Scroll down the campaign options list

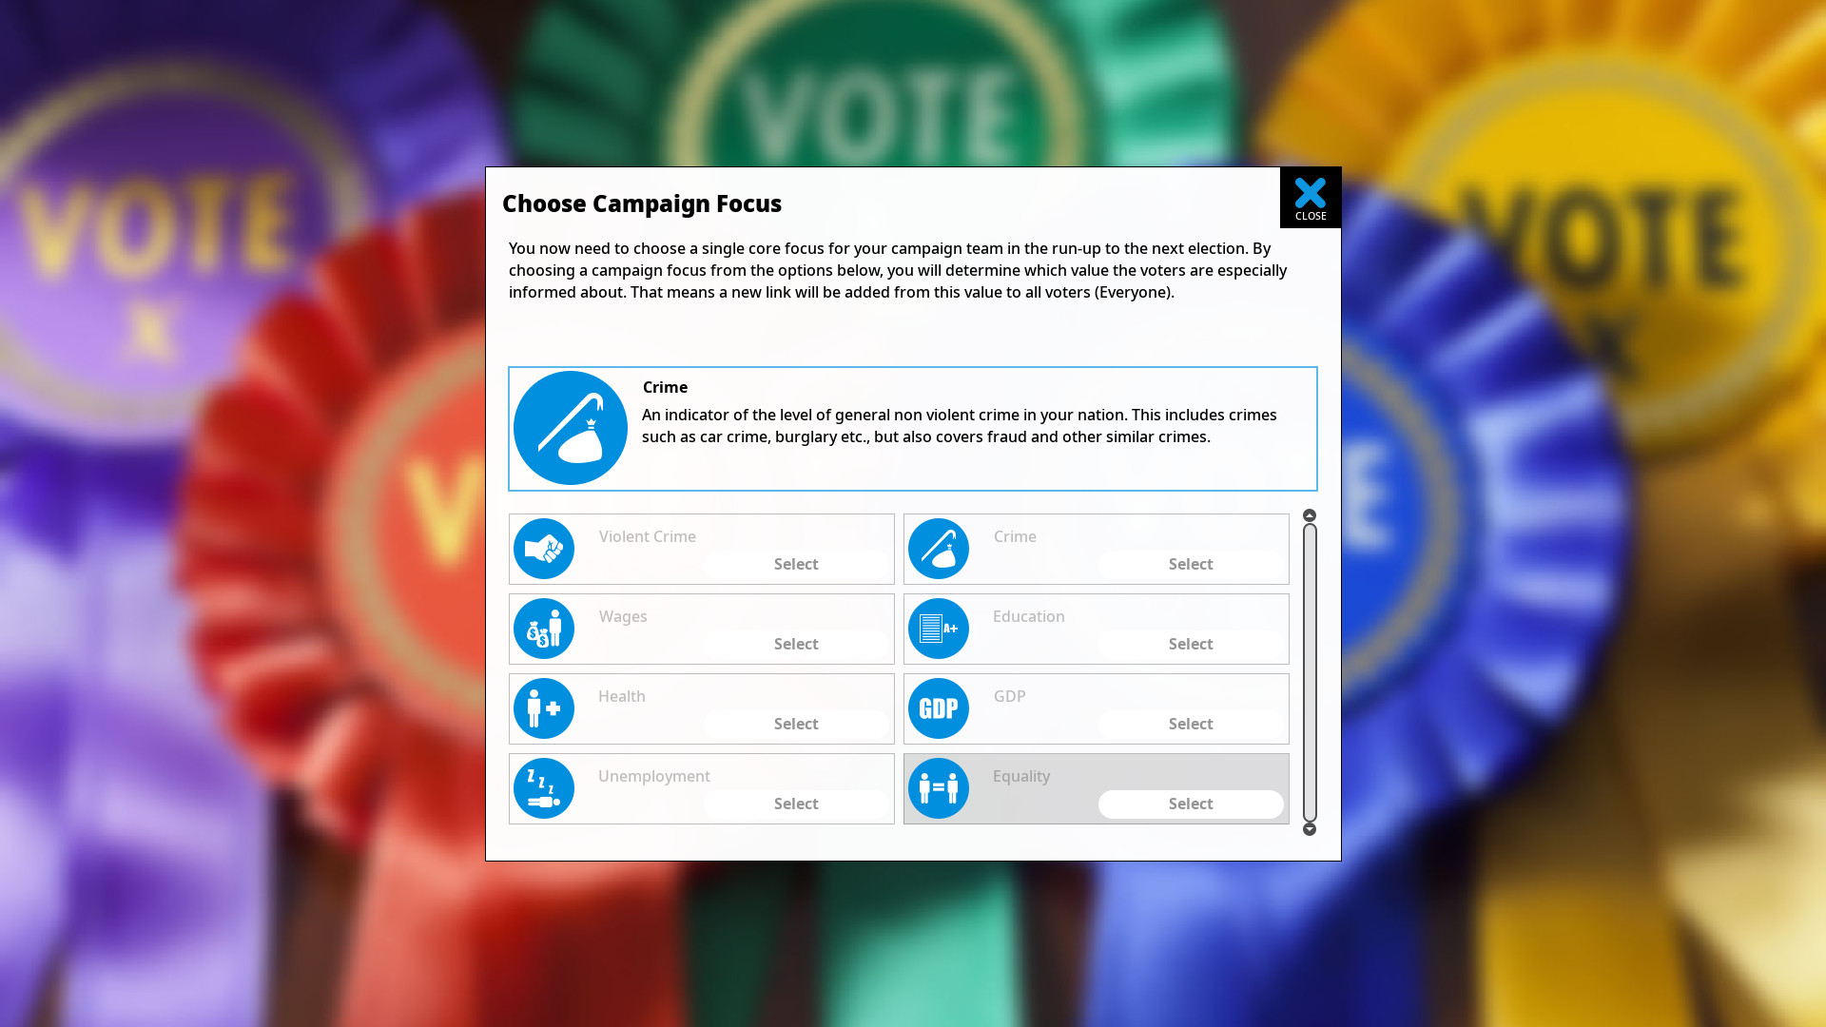click(x=1308, y=829)
